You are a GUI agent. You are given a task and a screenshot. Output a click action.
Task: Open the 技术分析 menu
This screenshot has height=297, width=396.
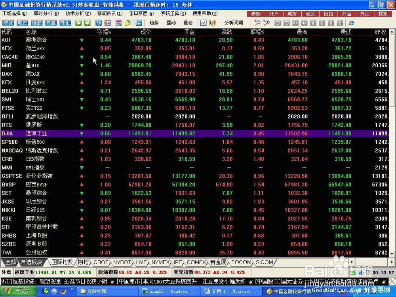click(78, 13)
